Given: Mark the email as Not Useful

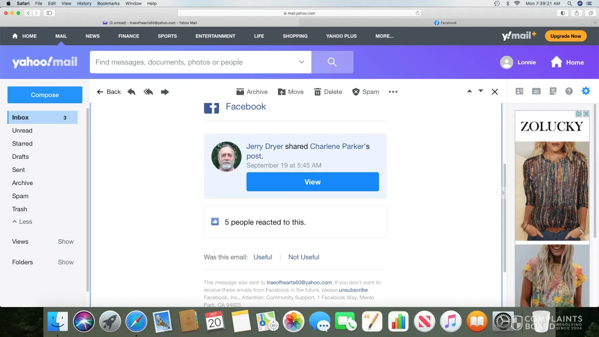Looking at the screenshot, I should click(304, 257).
